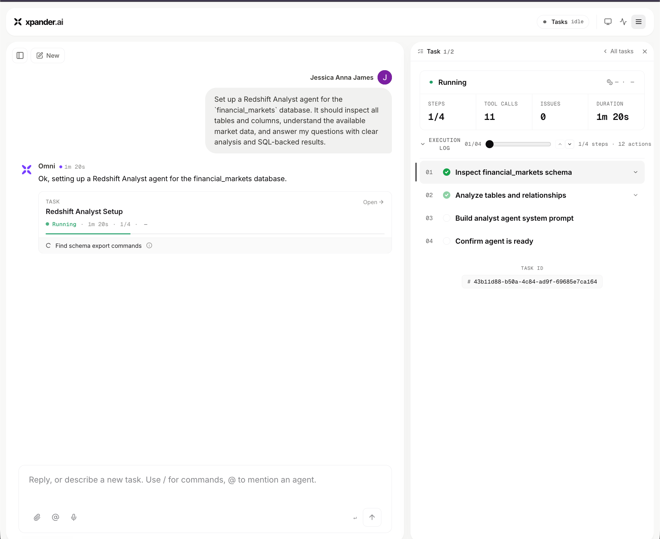Screen dimensions: 660x539
Task: Go to next step with down chevron
Action: (570, 144)
